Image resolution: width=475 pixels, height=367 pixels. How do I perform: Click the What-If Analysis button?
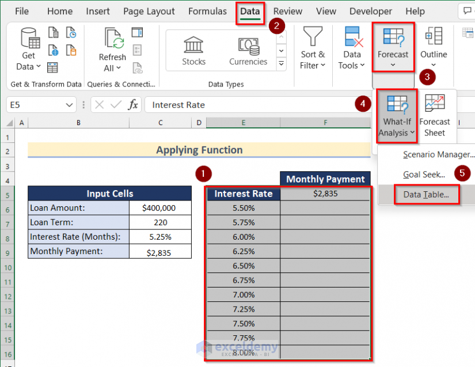(397, 116)
